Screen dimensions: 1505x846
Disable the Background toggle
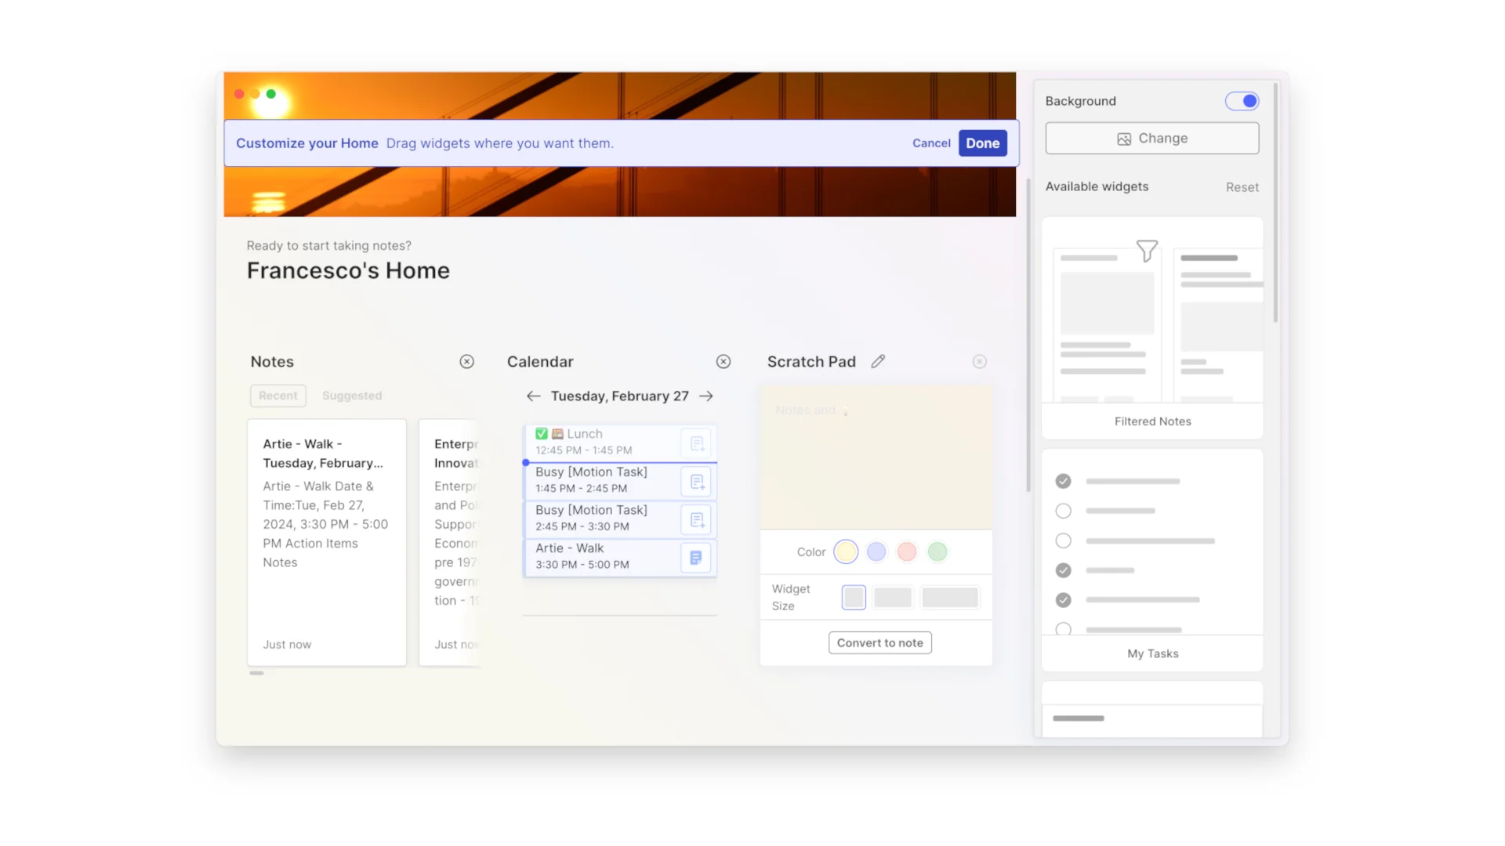(1242, 100)
